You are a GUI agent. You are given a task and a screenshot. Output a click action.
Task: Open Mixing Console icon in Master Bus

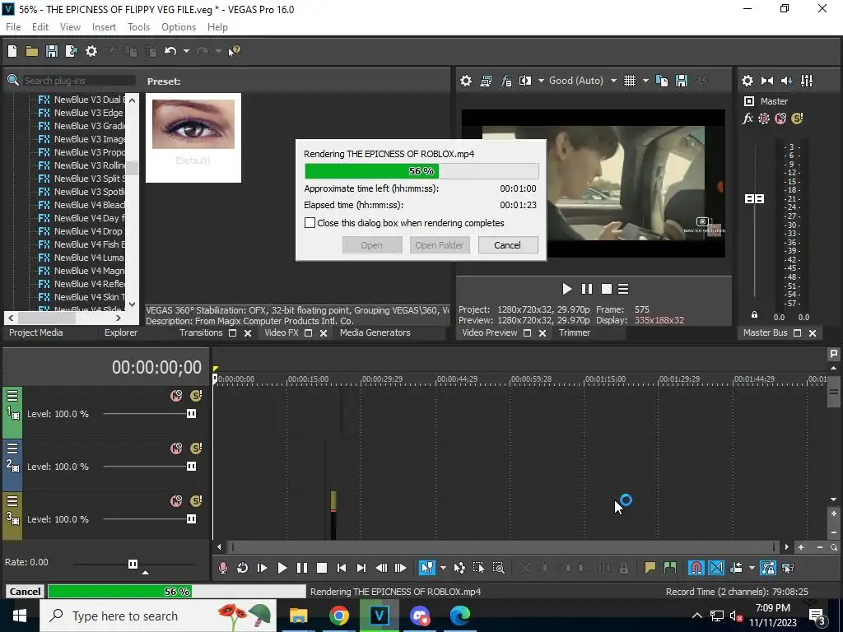tap(807, 81)
